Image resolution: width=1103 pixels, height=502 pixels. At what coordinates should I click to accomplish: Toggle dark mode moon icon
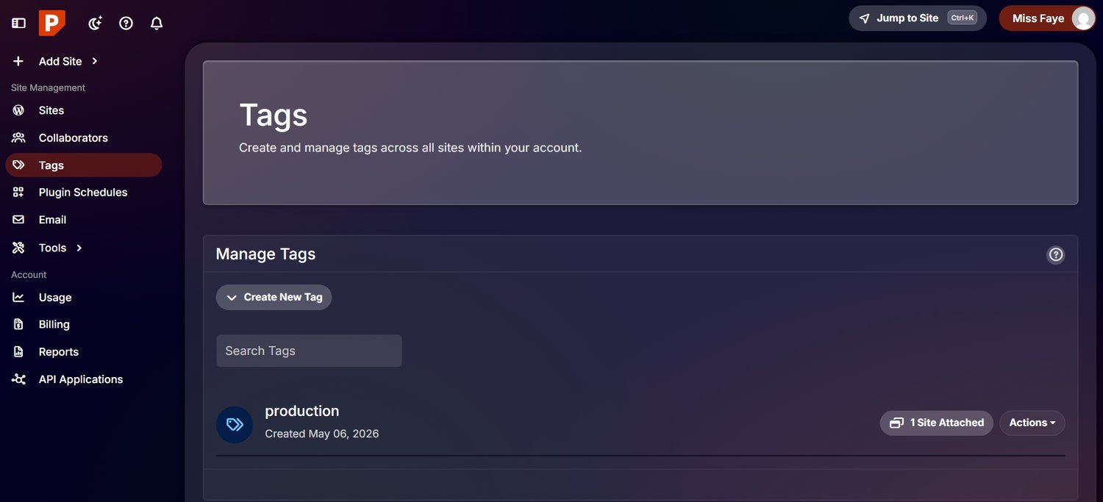pyautogui.click(x=95, y=24)
